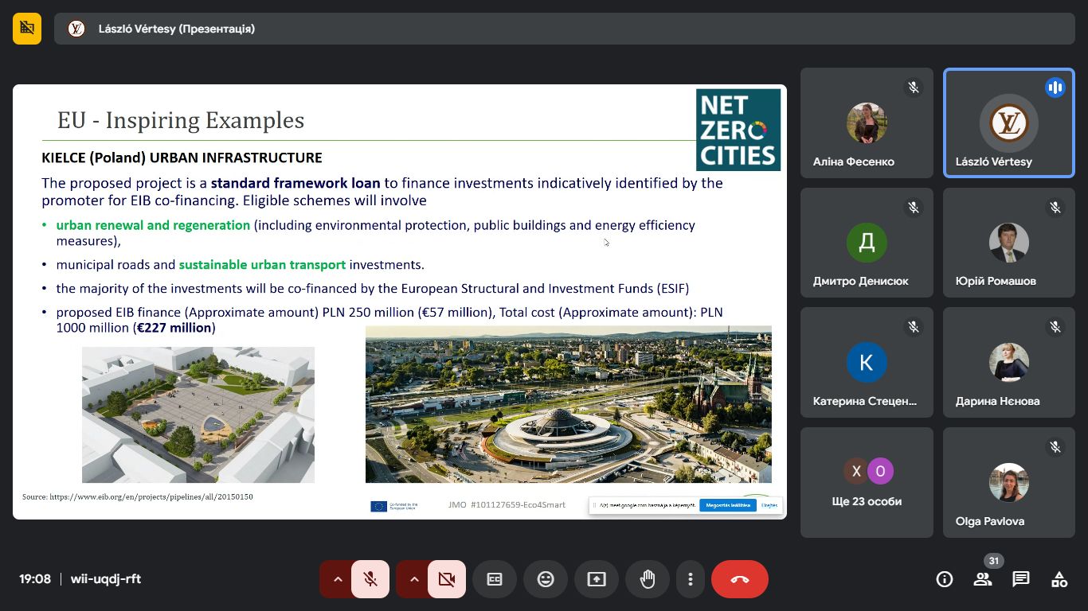Click blue stop sharing button in slide popup
This screenshot has width=1088, height=611.
point(727,505)
